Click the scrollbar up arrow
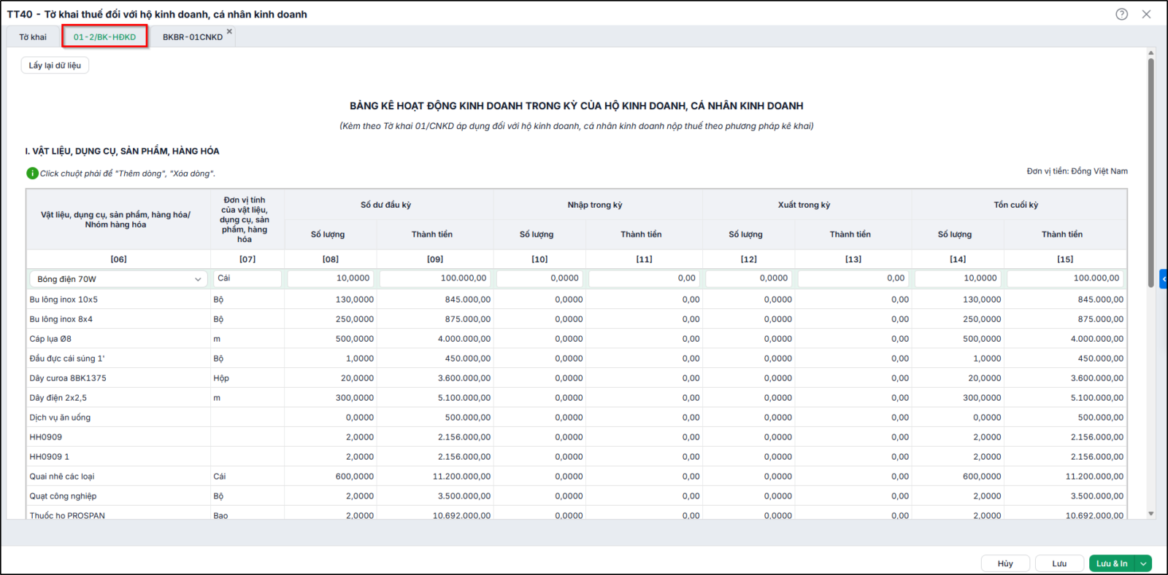 point(1151,53)
